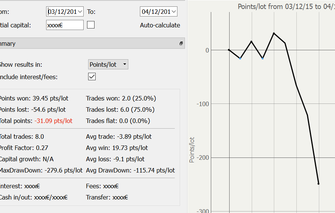
Task: Open the To date calendar dropdown arrow
Action: pos(173,12)
